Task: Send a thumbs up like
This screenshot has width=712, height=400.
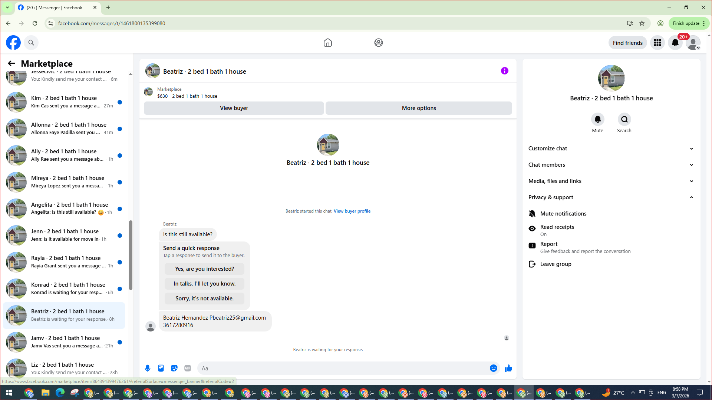Action: tap(508, 368)
